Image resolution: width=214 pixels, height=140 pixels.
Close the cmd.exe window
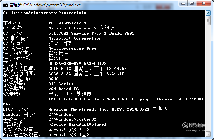coord(204,3)
